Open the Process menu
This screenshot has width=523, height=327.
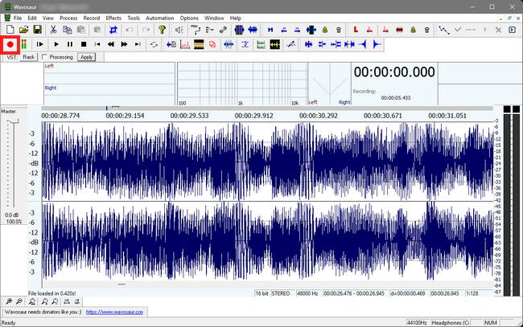click(x=68, y=18)
